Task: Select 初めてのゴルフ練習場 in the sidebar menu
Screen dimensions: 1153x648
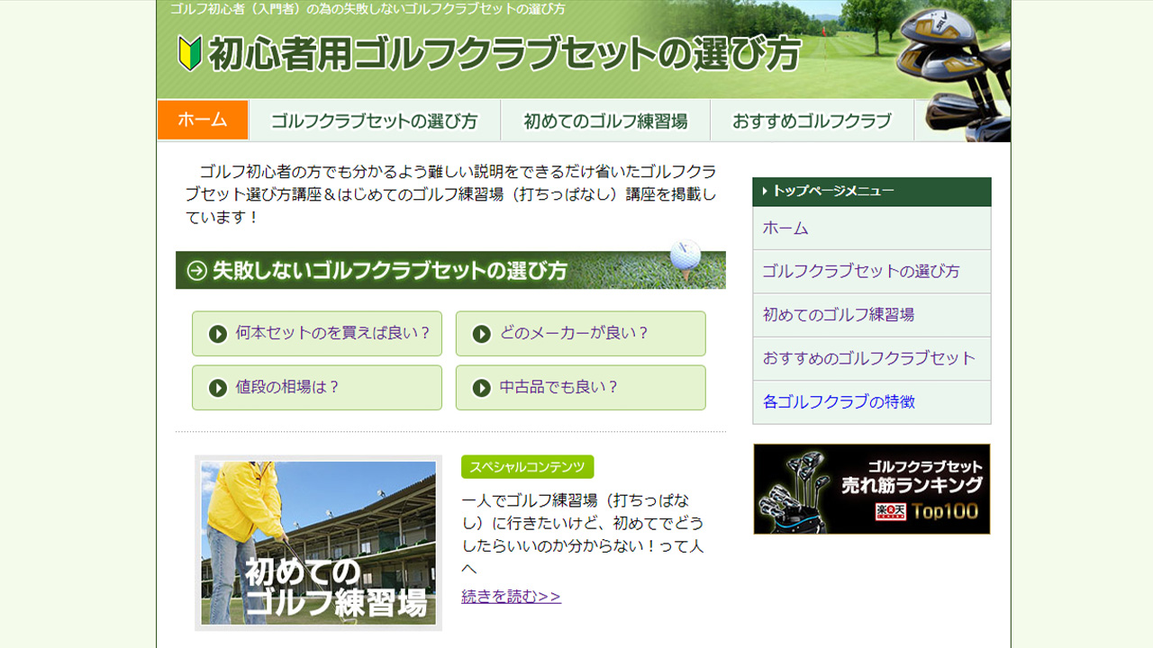Action: 872,315
